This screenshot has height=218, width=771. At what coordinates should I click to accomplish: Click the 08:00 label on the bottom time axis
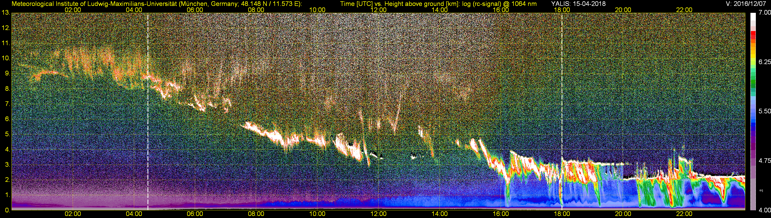click(256, 214)
